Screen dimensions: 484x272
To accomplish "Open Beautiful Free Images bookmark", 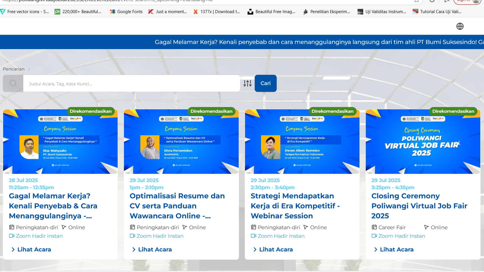I will 272,12.
